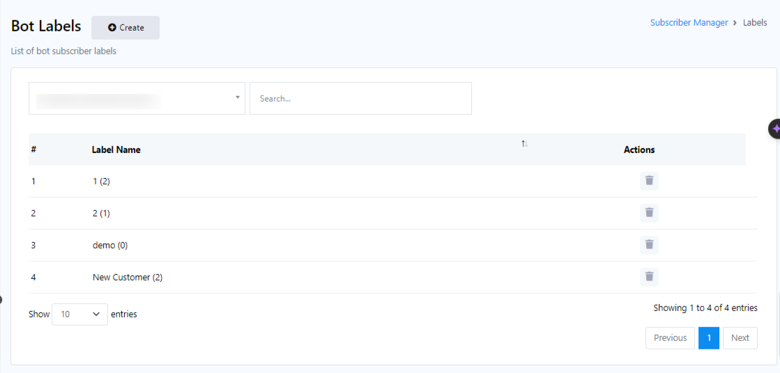Click the # column header
Image resolution: width=780 pixels, height=373 pixels.
coord(33,150)
